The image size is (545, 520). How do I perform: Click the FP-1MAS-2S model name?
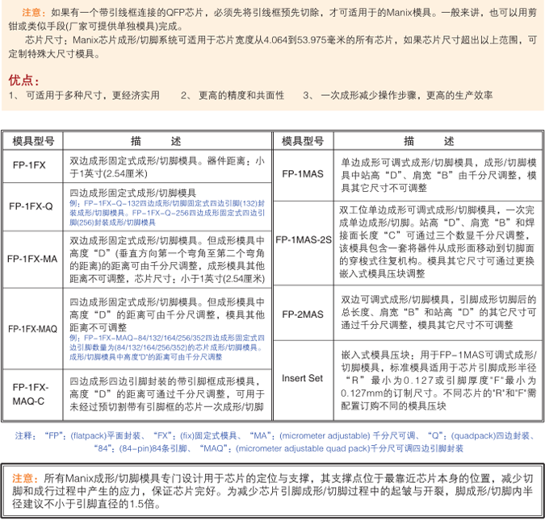point(304,240)
